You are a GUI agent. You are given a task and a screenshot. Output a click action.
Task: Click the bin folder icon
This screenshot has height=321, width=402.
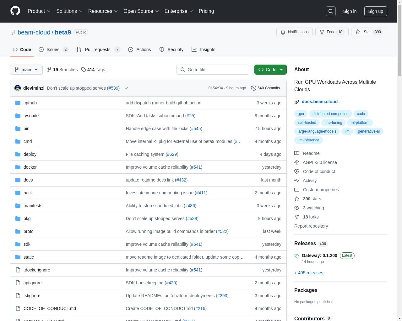coord(18,129)
